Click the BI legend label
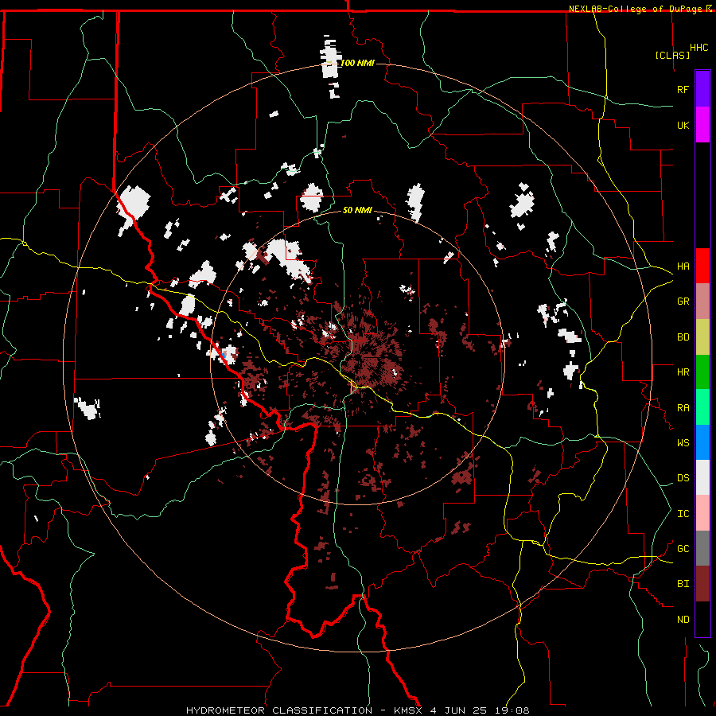This screenshot has height=716, width=716. [683, 584]
